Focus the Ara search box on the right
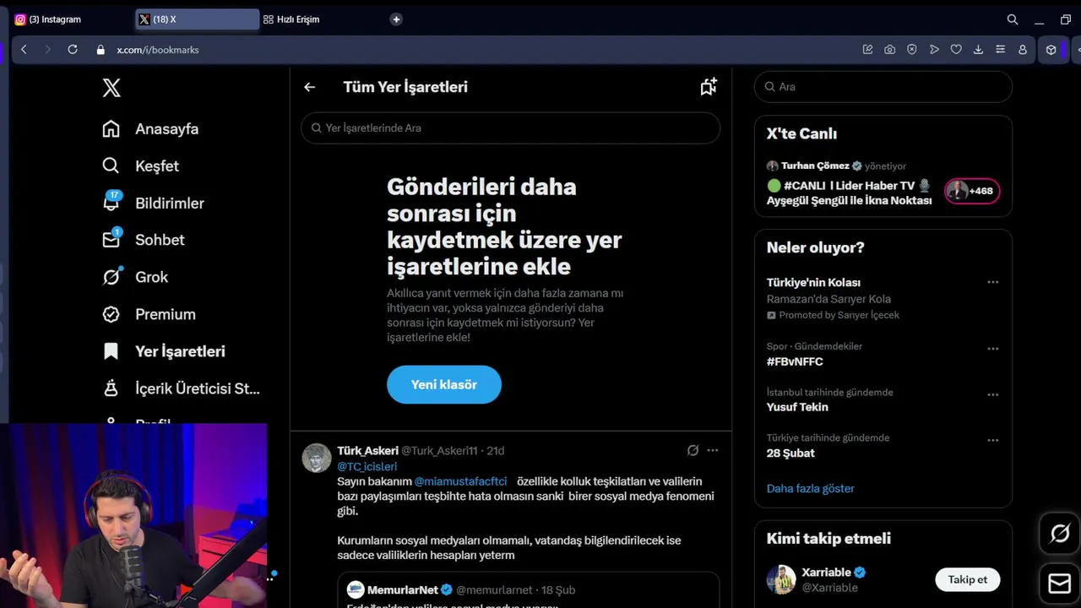This screenshot has width=1081, height=608. coord(883,87)
